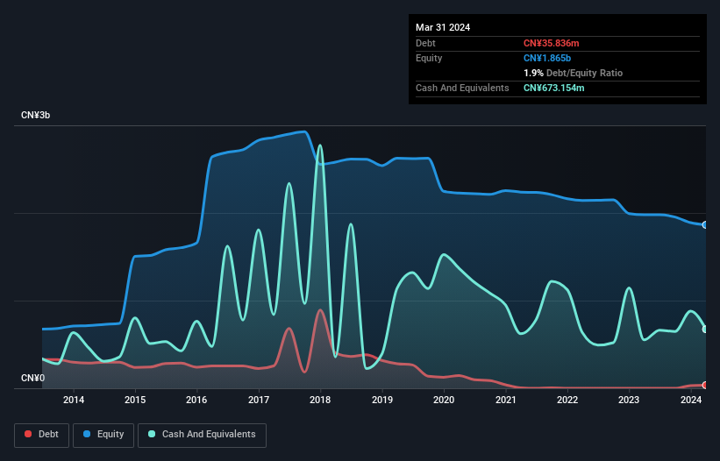
Task: Click the Mar 31 2024 tooltip date
Action: (443, 27)
